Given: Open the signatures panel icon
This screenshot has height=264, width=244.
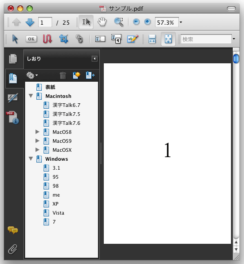Looking at the screenshot, I should (x=13, y=98).
